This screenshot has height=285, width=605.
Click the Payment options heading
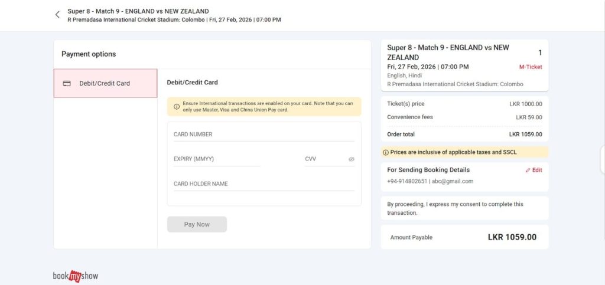89,54
